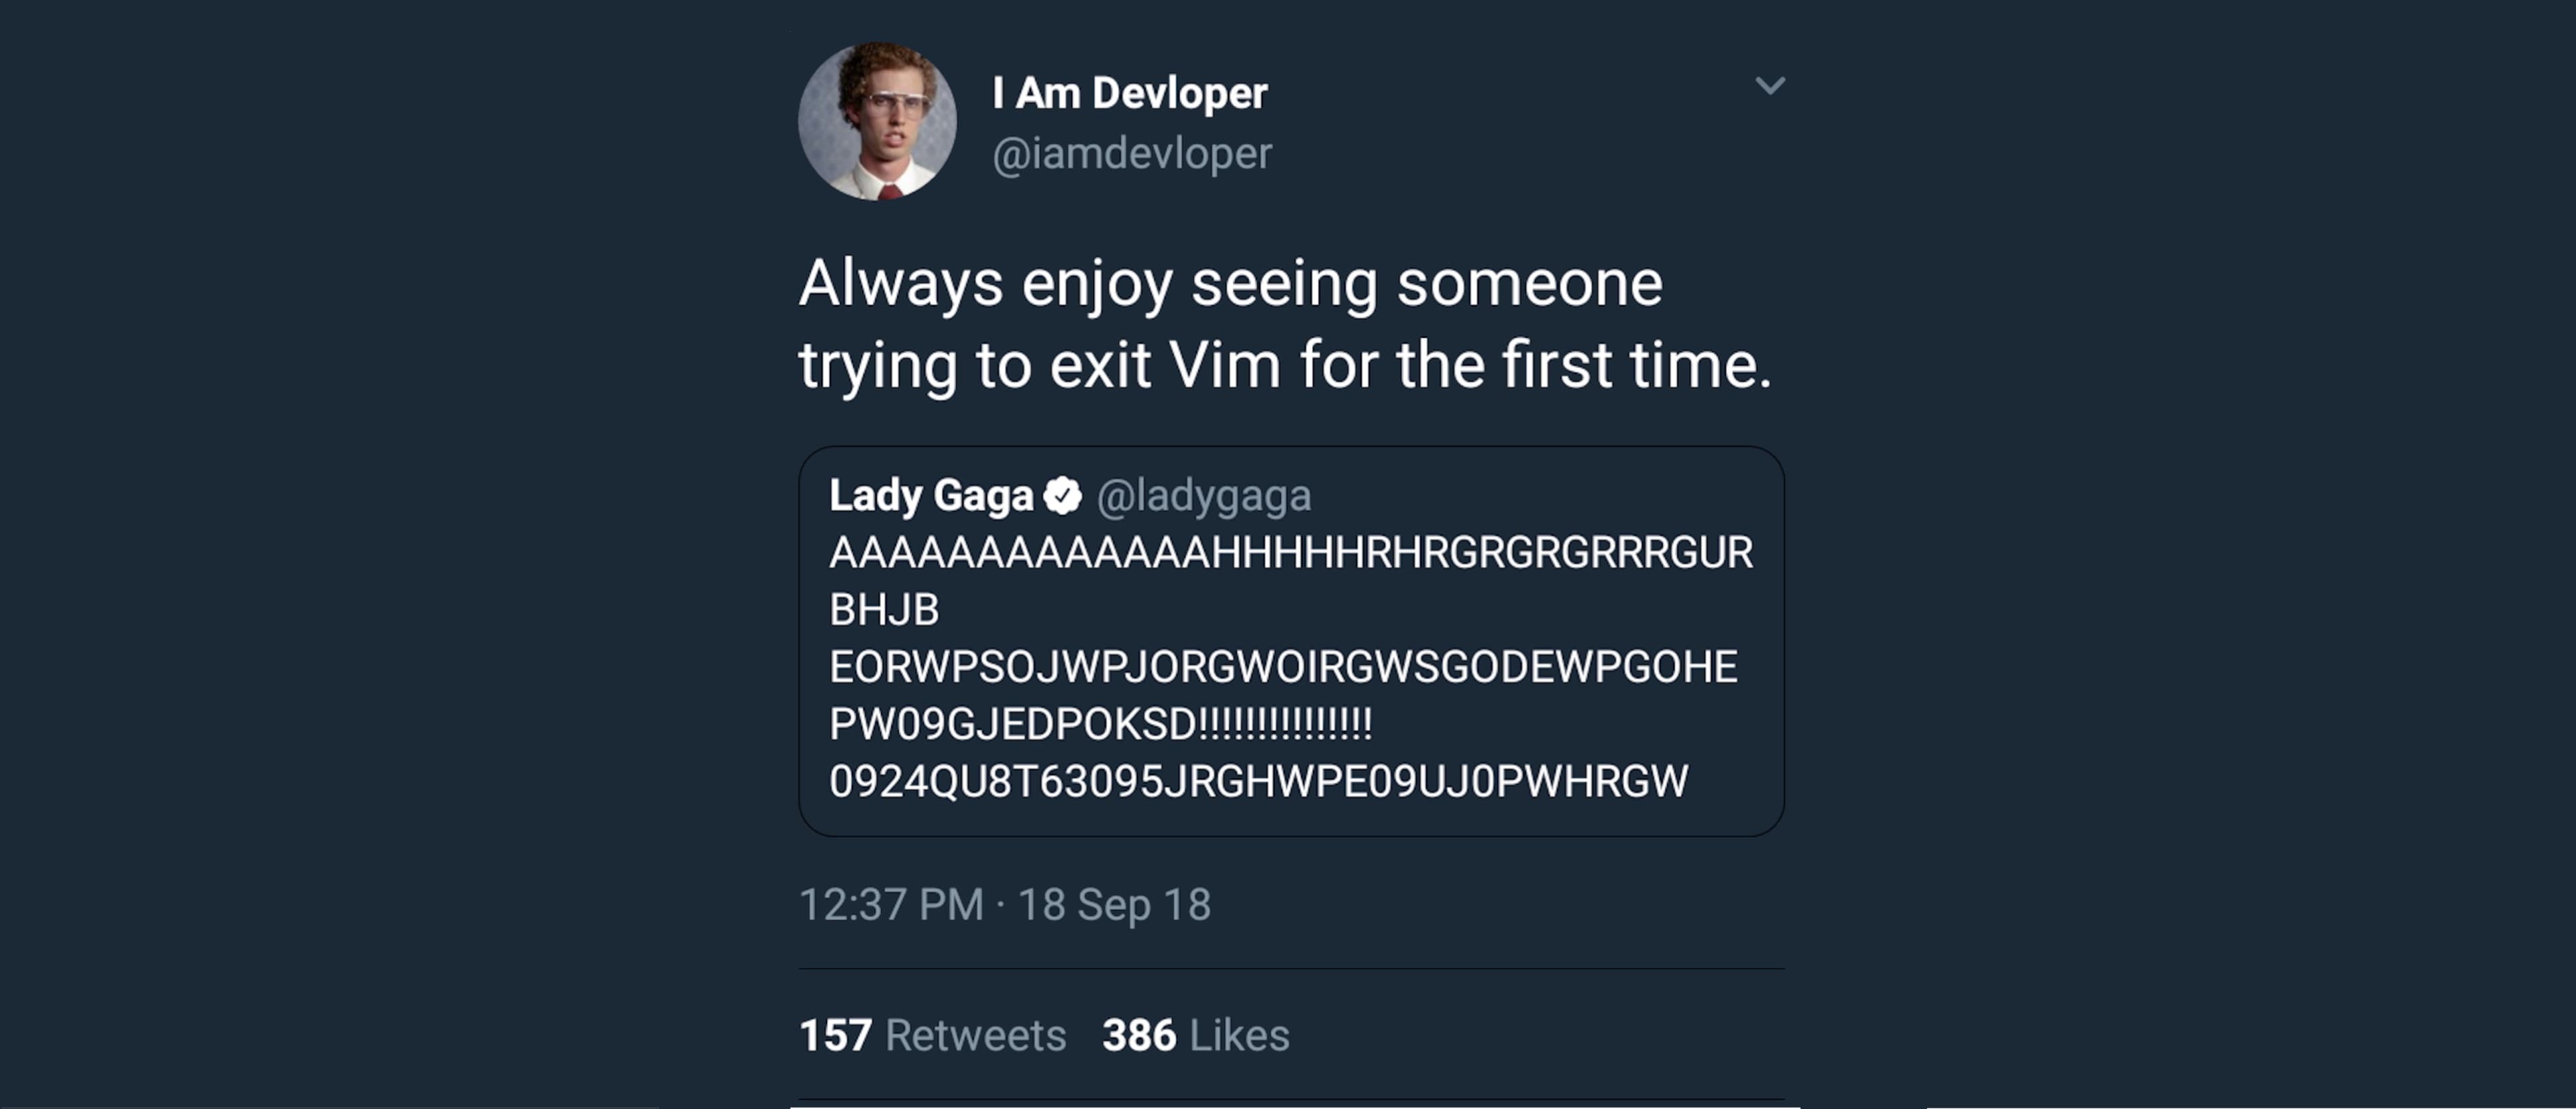
Task: Click the @iamdevloper handle
Action: pos(1131,154)
